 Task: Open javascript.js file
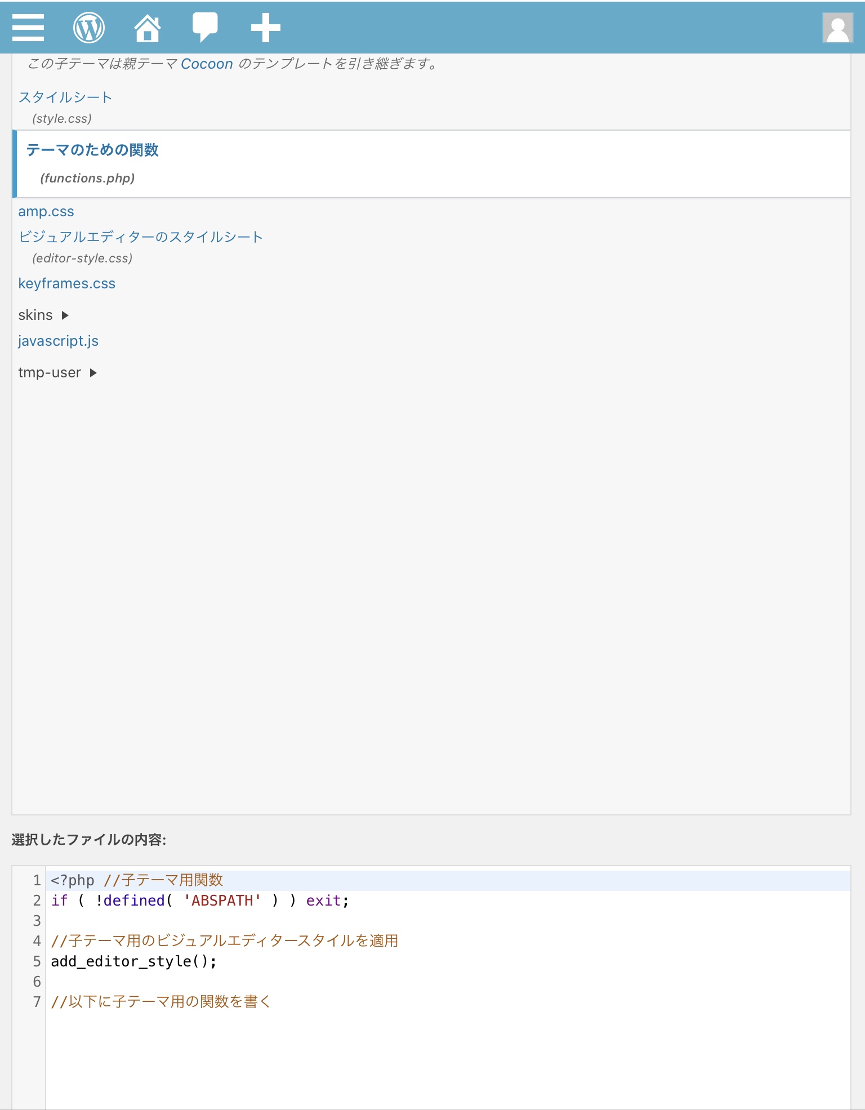point(58,341)
